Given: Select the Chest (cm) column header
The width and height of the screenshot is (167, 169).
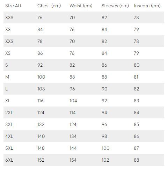Looking at the screenshot, I should (49, 6).
